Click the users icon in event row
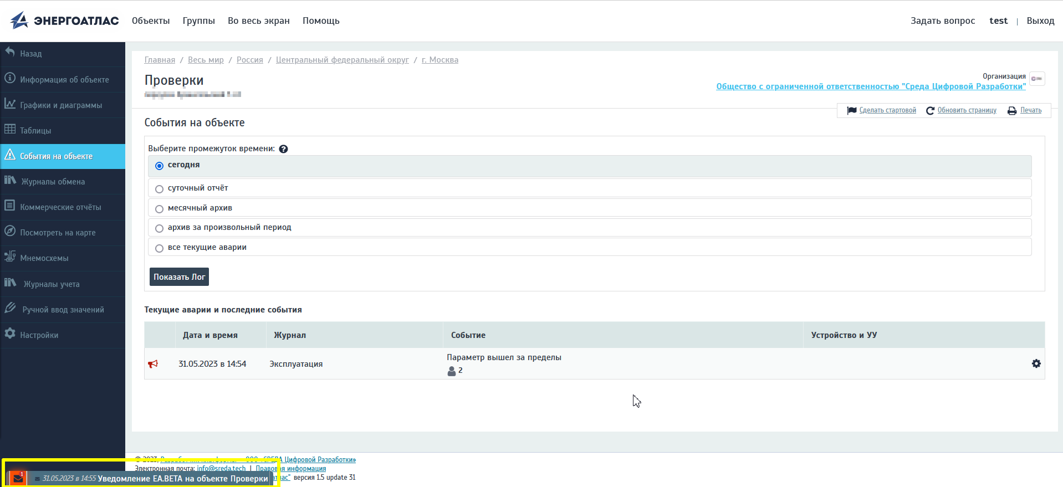 452,371
